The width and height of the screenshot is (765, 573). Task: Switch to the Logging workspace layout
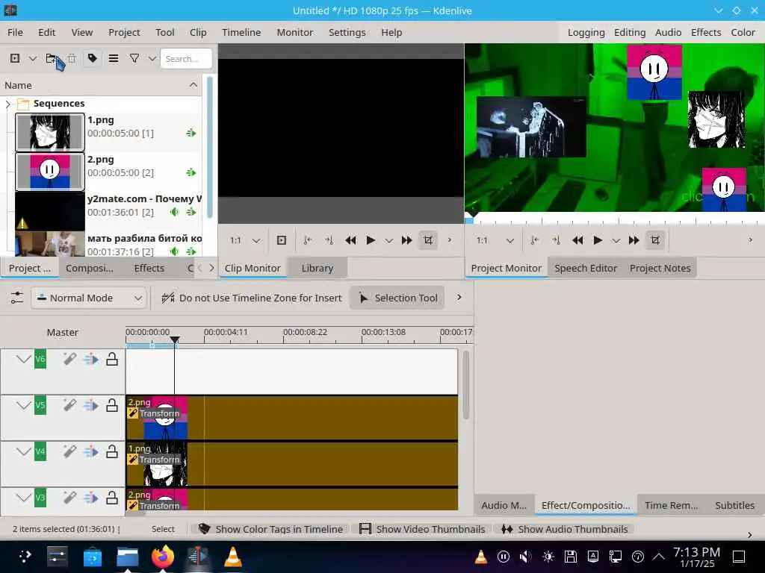click(586, 32)
